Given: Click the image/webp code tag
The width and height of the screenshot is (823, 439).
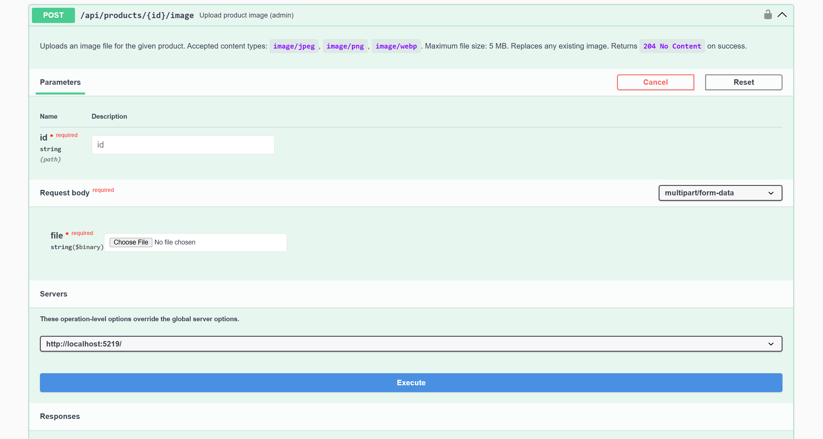Looking at the screenshot, I should (x=396, y=46).
